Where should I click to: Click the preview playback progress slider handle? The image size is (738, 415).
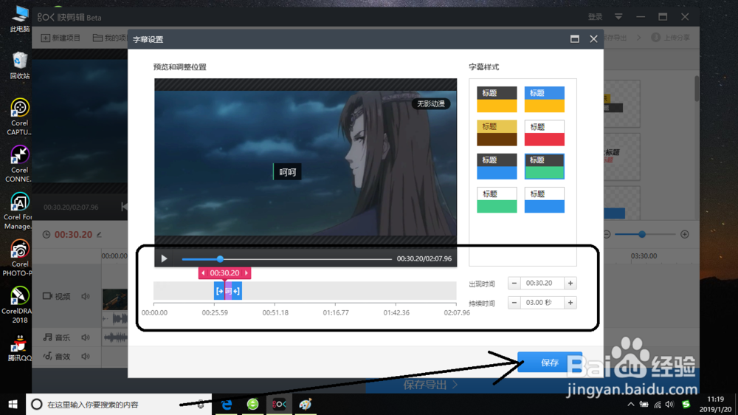(220, 258)
